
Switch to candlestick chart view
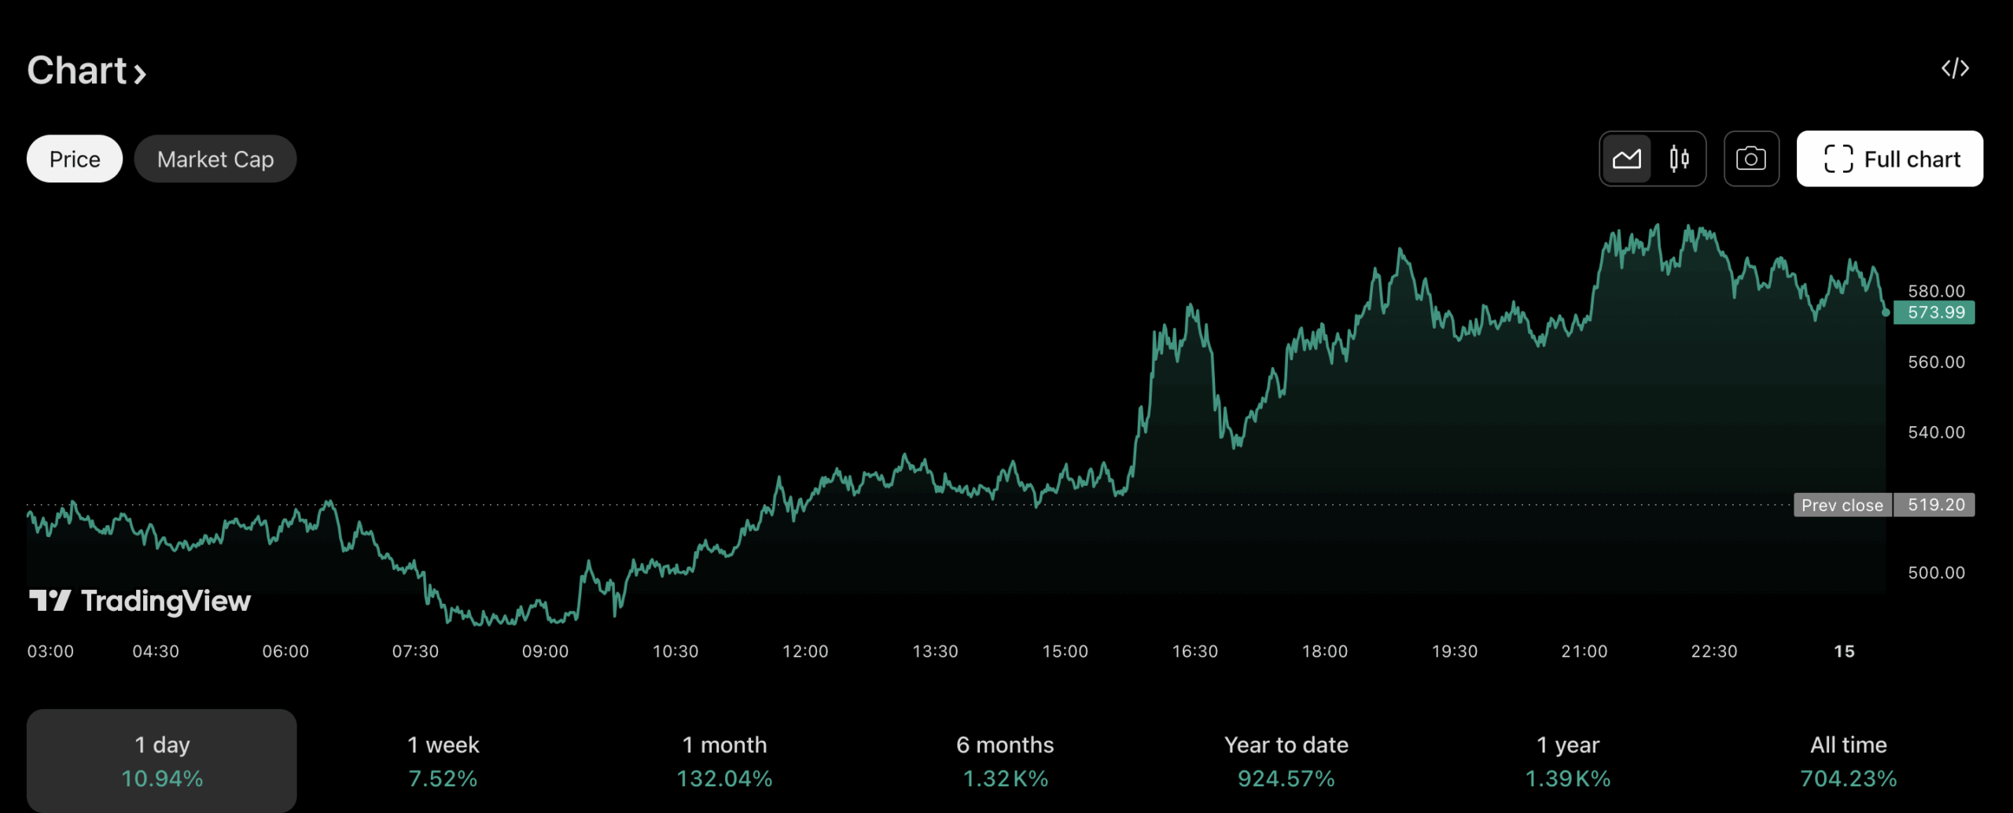tap(1679, 159)
